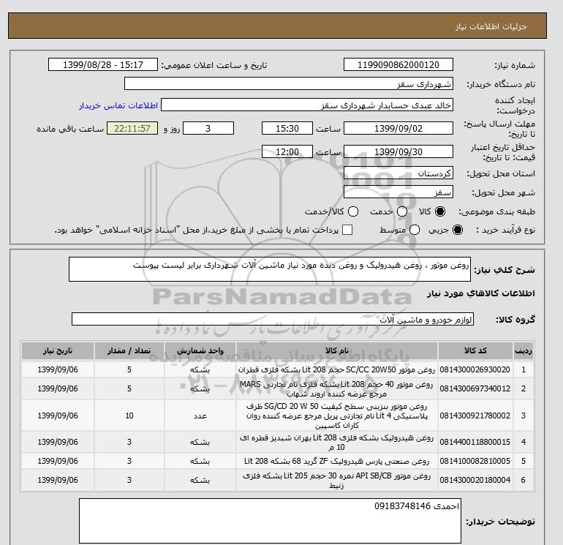Click the price validity date 1399/09/30
The height and width of the screenshot is (545, 563).
point(398,151)
